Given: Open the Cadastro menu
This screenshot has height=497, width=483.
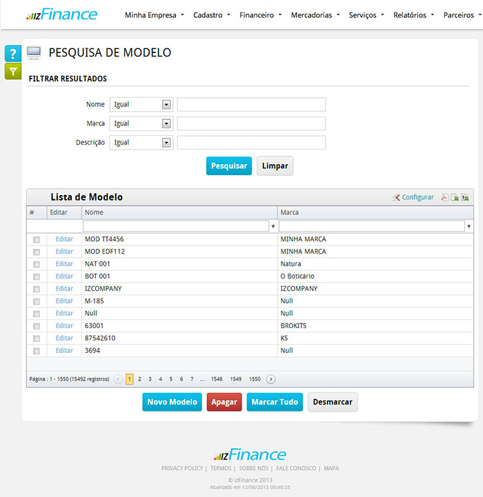Looking at the screenshot, I should 211,15.
